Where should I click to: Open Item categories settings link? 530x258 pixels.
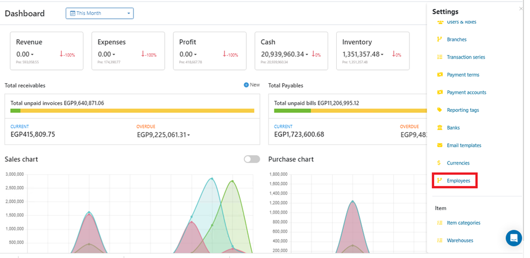pyautogui.click(x=463, y=223)
